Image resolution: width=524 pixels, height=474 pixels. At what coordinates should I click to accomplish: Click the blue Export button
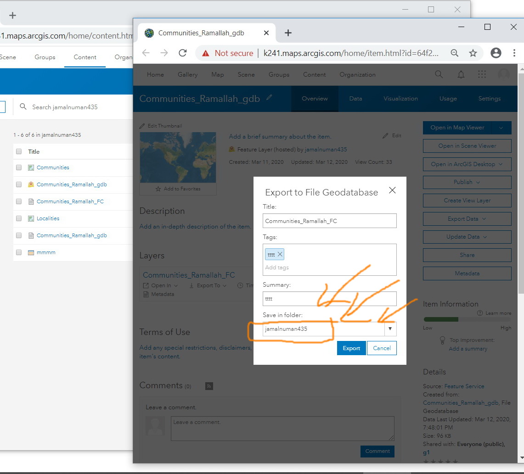[x=352, y=348]
